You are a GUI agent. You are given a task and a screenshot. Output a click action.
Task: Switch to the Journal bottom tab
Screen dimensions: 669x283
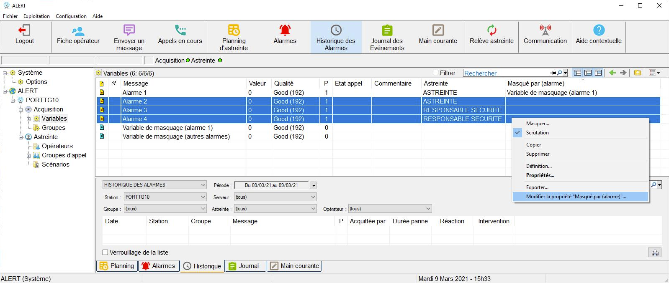245,266
